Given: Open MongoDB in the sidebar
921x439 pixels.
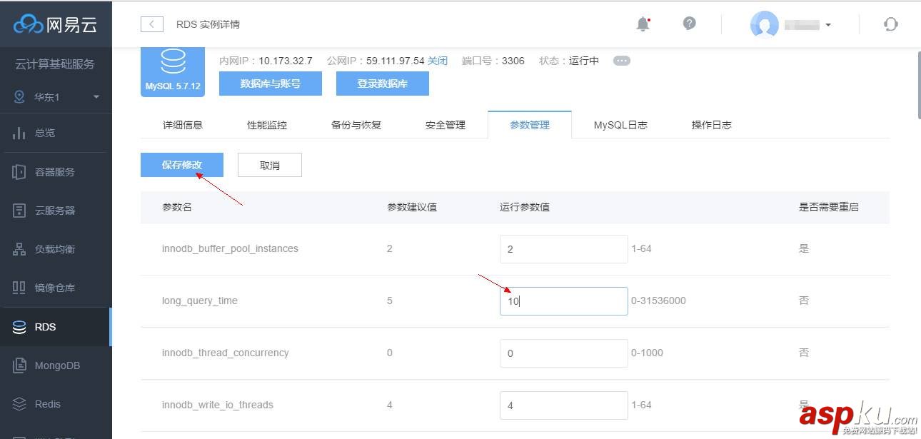Looking at the screenshot, I should (56, 365).
